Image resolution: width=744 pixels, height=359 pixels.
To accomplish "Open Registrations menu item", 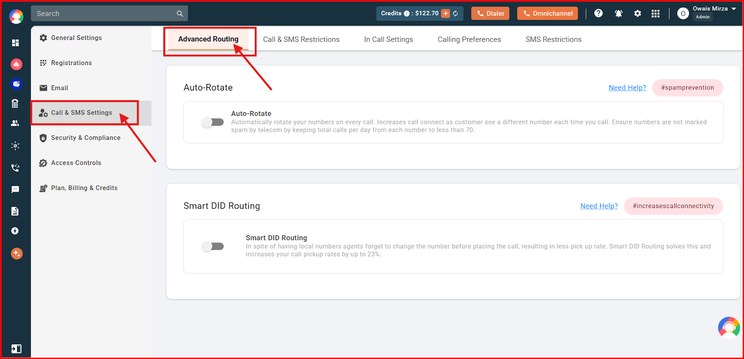I will [91, 63].
